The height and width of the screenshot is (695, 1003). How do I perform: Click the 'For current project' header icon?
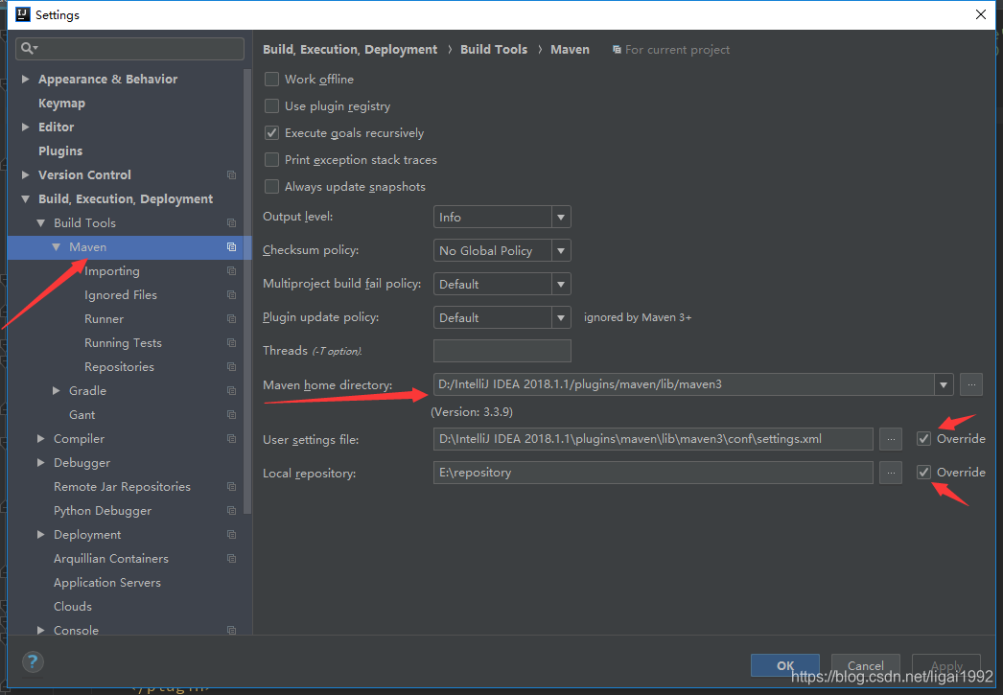[x=617, y=50]
